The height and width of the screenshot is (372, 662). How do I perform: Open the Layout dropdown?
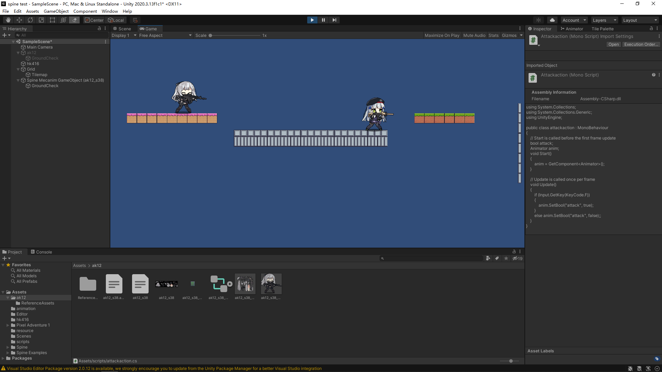(640, 20)
